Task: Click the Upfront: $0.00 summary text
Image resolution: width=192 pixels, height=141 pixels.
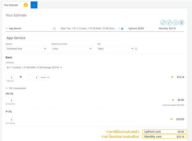Action: [x=136, y=28]
